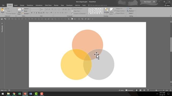Open the Shape Effects dropdown
The image size is (172, 96).
(x=120, y=13)
